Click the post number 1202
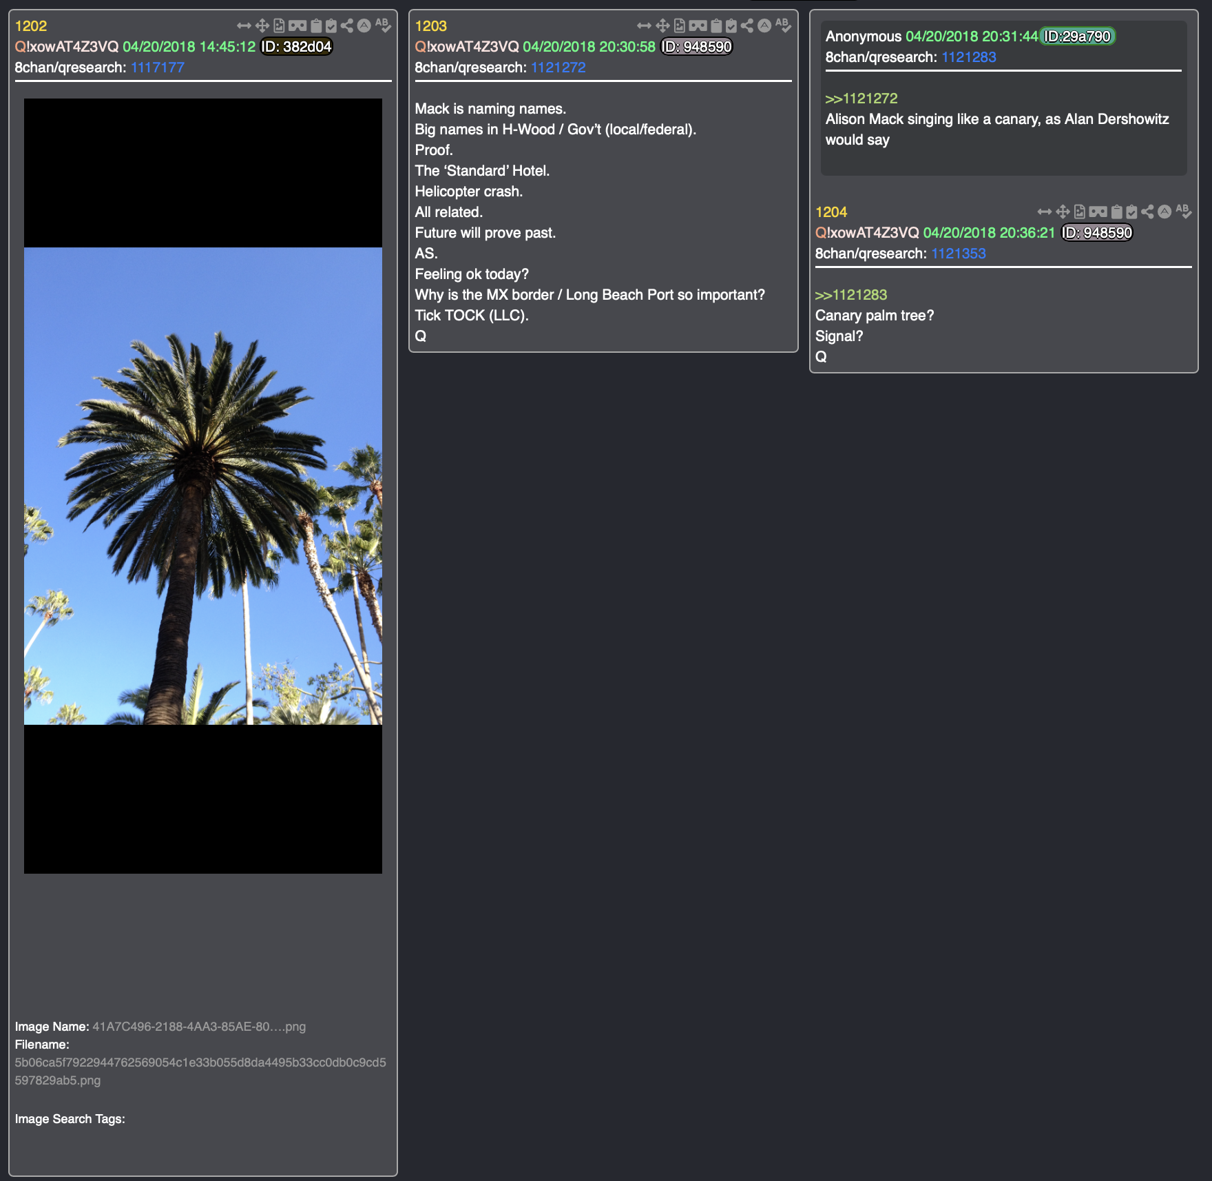Screen dimensions: 1212x1181 click(31, 26)
